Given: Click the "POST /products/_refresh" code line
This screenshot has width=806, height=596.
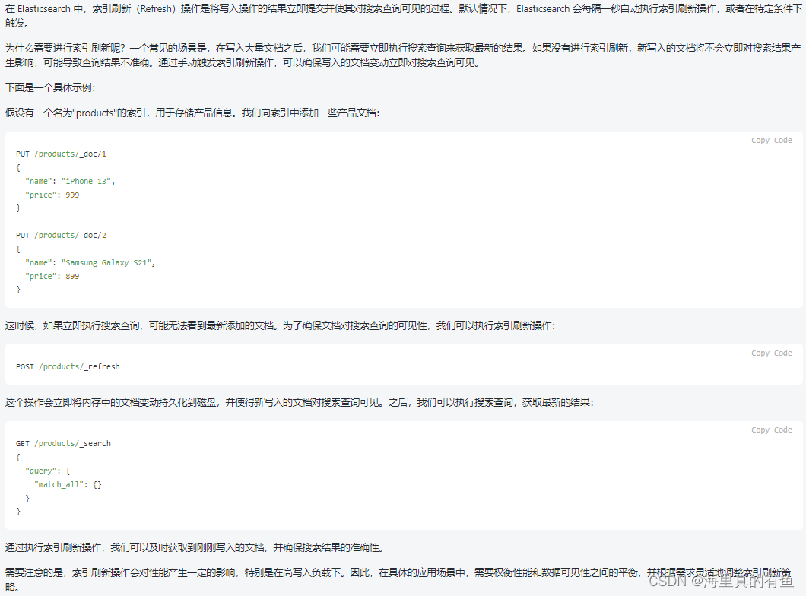Looking at the screenshot, I should click(x=68, y=366).
